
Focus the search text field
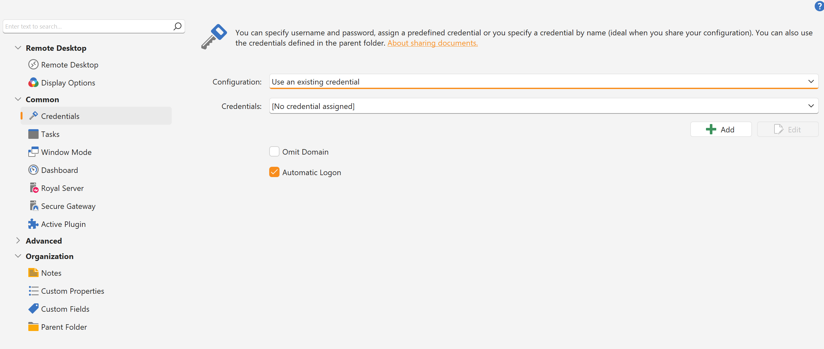(x=87, y=26)
